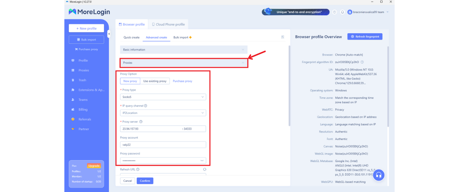Viewport: 459px width, 192px height.
Task: Click the Geolocation based on IP address value
Action: 356,117
